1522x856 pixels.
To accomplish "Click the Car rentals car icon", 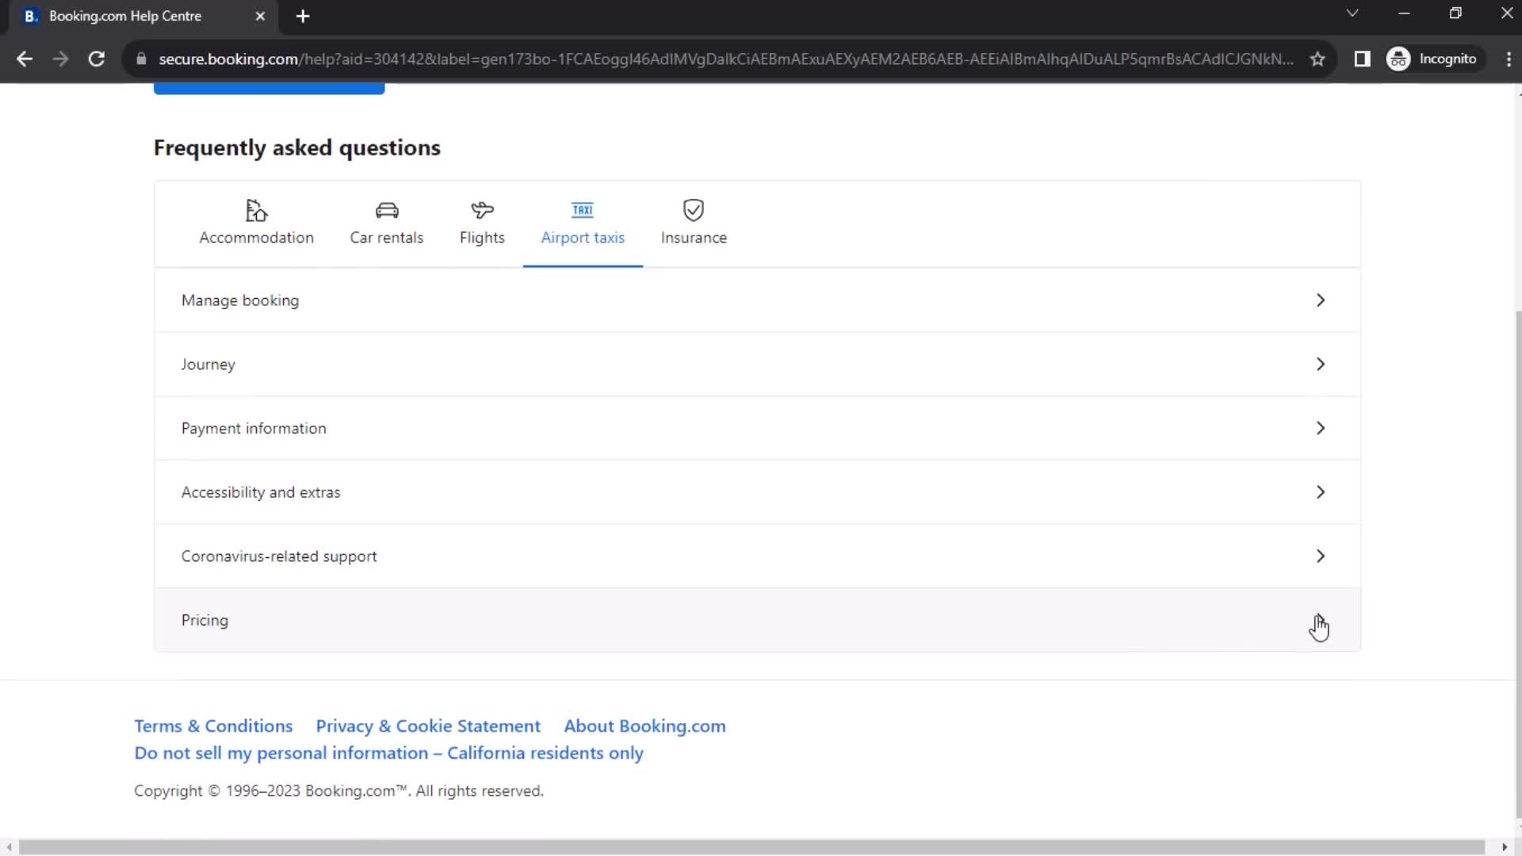I will pos(387,210).
